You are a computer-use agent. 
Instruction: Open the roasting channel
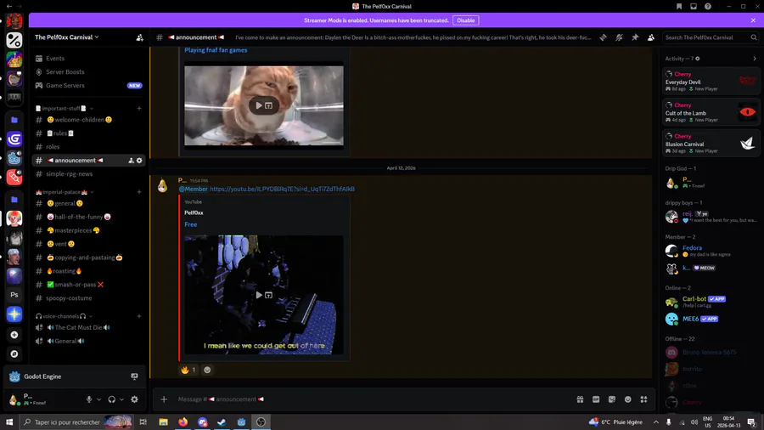tap(88, 271)
